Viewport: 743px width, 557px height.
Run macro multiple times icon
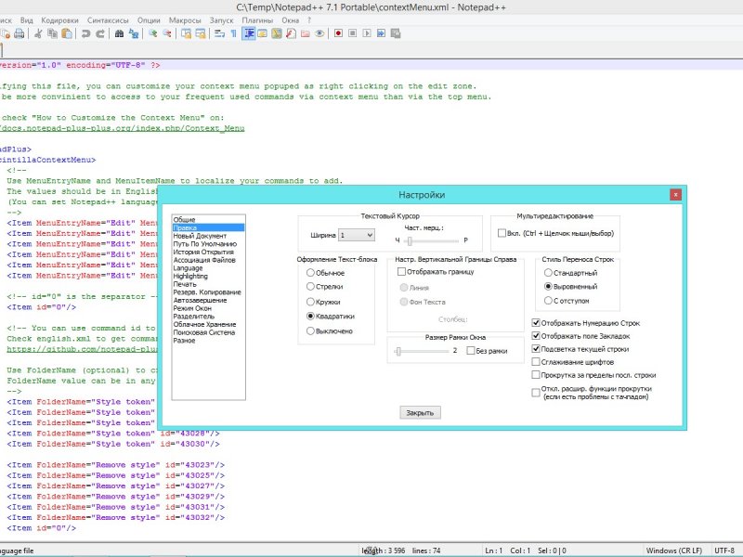point(381,33)
